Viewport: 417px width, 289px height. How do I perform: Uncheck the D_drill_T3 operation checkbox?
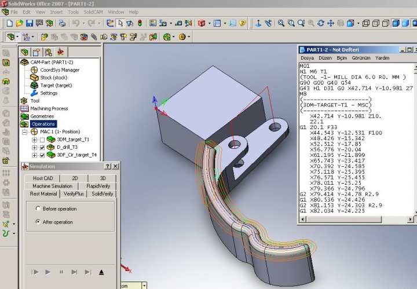[42, 148]
